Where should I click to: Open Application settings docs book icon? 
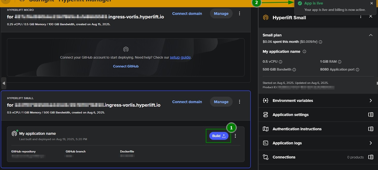(x=371, y=115)
